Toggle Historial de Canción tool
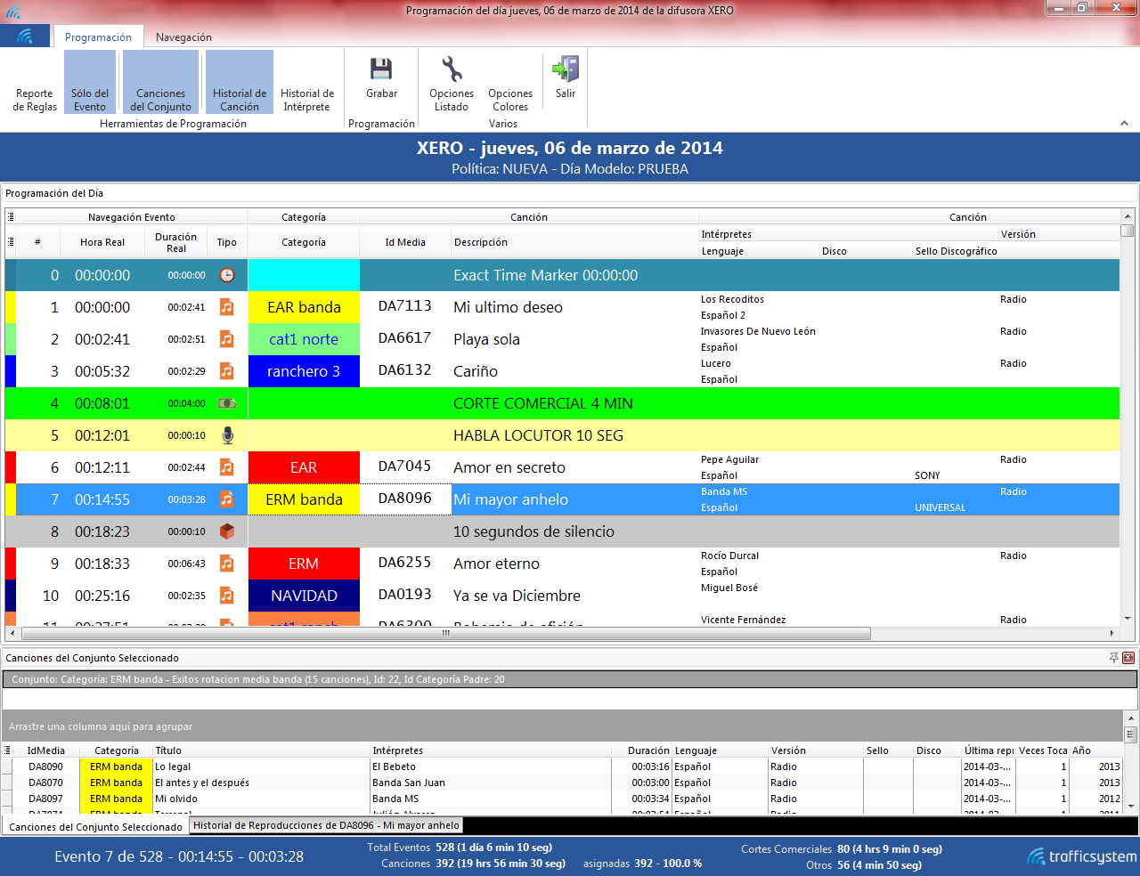Viewport: 1140px width, 876px height. click(x=240, y=83)
